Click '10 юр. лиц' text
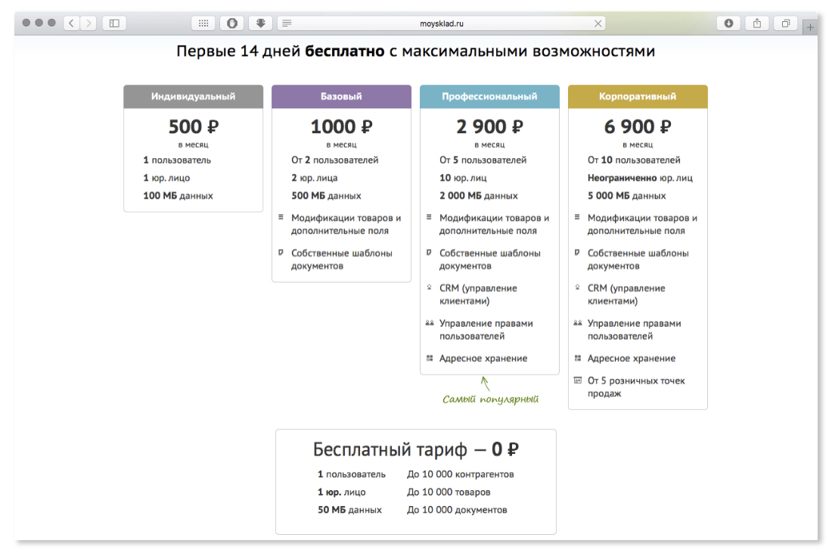832x553 pixels. click(x=463, y=179)
